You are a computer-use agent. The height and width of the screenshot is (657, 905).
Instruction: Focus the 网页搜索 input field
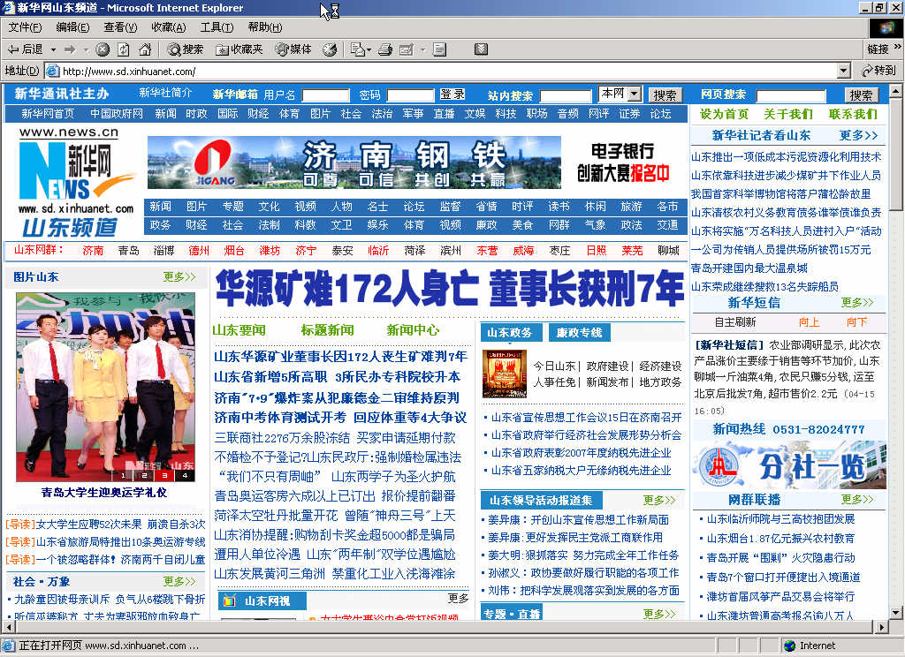pyautogui.click(x=791, y=95)
